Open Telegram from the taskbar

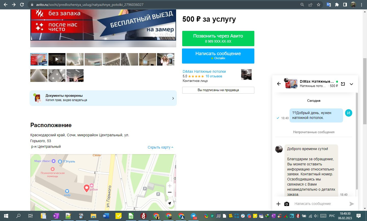point(194,216)
